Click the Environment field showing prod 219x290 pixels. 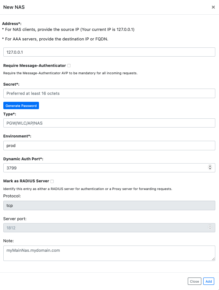pyautogui.click(x=109, y=146)
